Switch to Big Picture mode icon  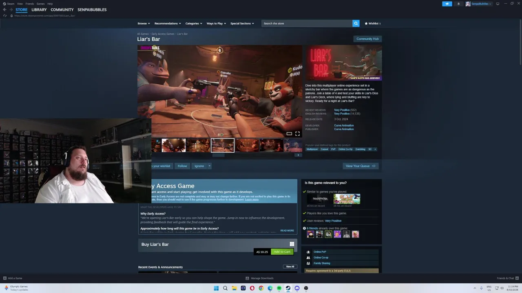(x=498, y=4)
